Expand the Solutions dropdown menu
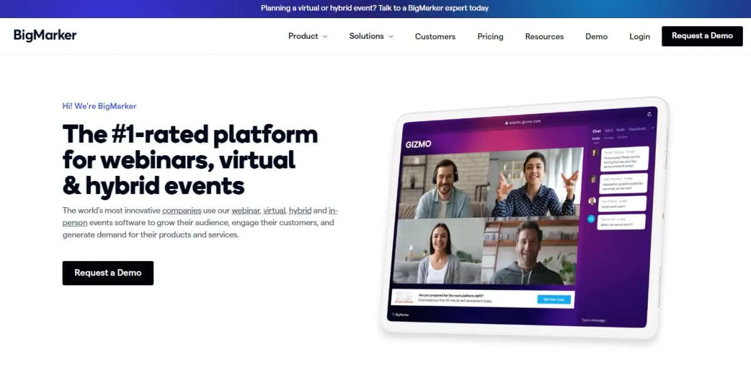The height and width of the screenshot is (378, 751). (x=371, y=36)
